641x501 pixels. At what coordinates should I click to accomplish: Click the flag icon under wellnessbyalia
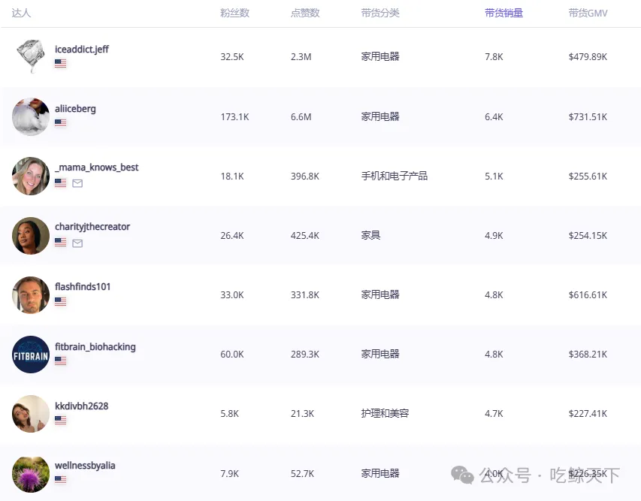[x=61, y=479]
